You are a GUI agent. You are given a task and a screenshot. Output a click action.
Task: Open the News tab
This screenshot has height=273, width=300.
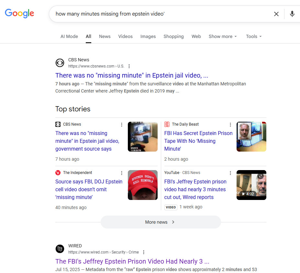(x=105, y=36)
